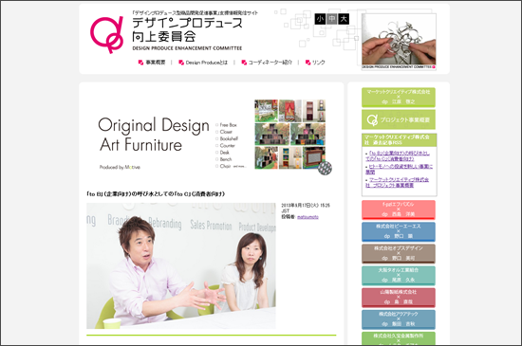Open first RSS article link about to B
The height and width of the screenshot is (346, 522).
point(398,155)
